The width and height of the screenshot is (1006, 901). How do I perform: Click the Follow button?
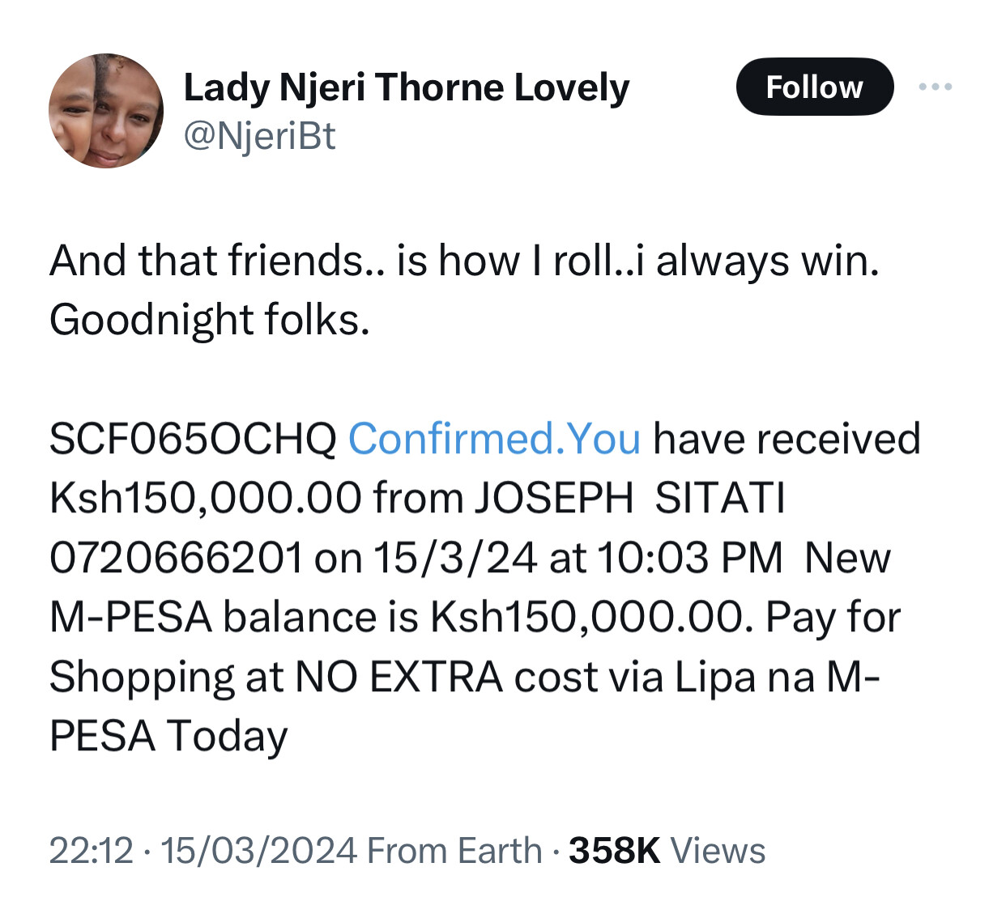coord(814,87)
